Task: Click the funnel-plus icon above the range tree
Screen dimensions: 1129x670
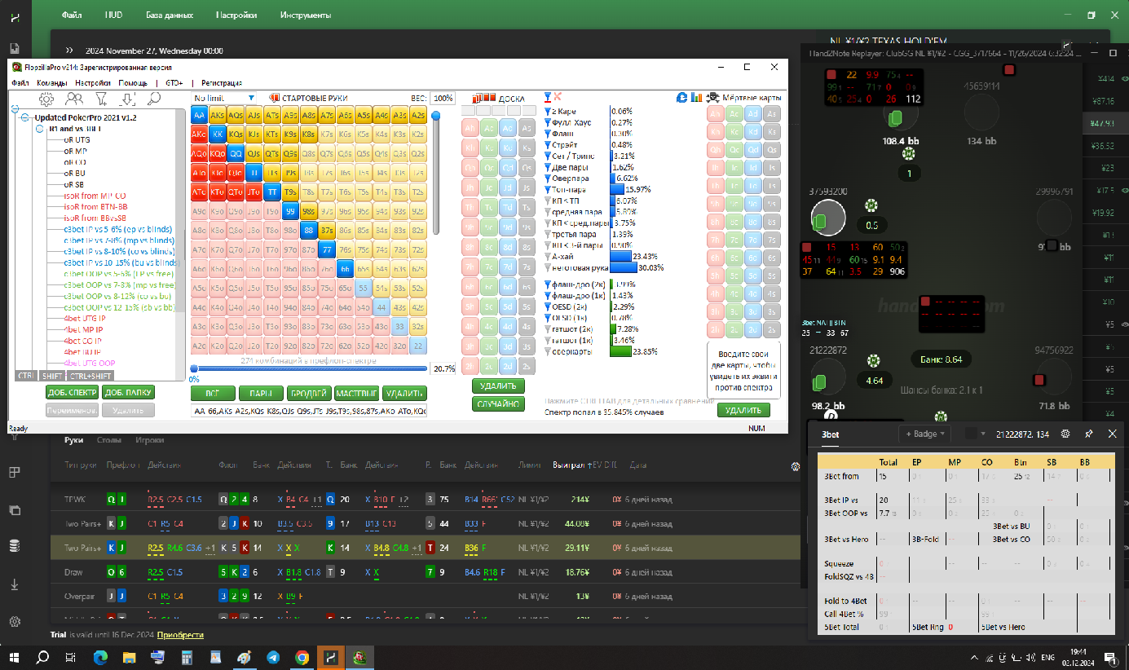Action: click(x=101, y=99)
